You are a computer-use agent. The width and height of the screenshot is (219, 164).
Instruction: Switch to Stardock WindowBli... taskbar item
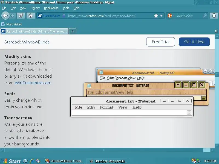pyautogui.click(x=108, y=161)
